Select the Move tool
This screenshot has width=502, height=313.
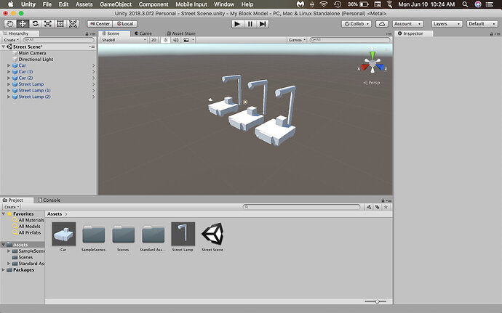23,24
